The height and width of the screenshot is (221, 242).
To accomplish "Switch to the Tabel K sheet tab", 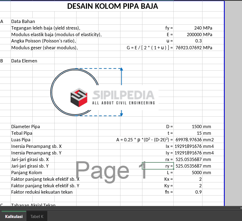I will (x=37, y=216).
